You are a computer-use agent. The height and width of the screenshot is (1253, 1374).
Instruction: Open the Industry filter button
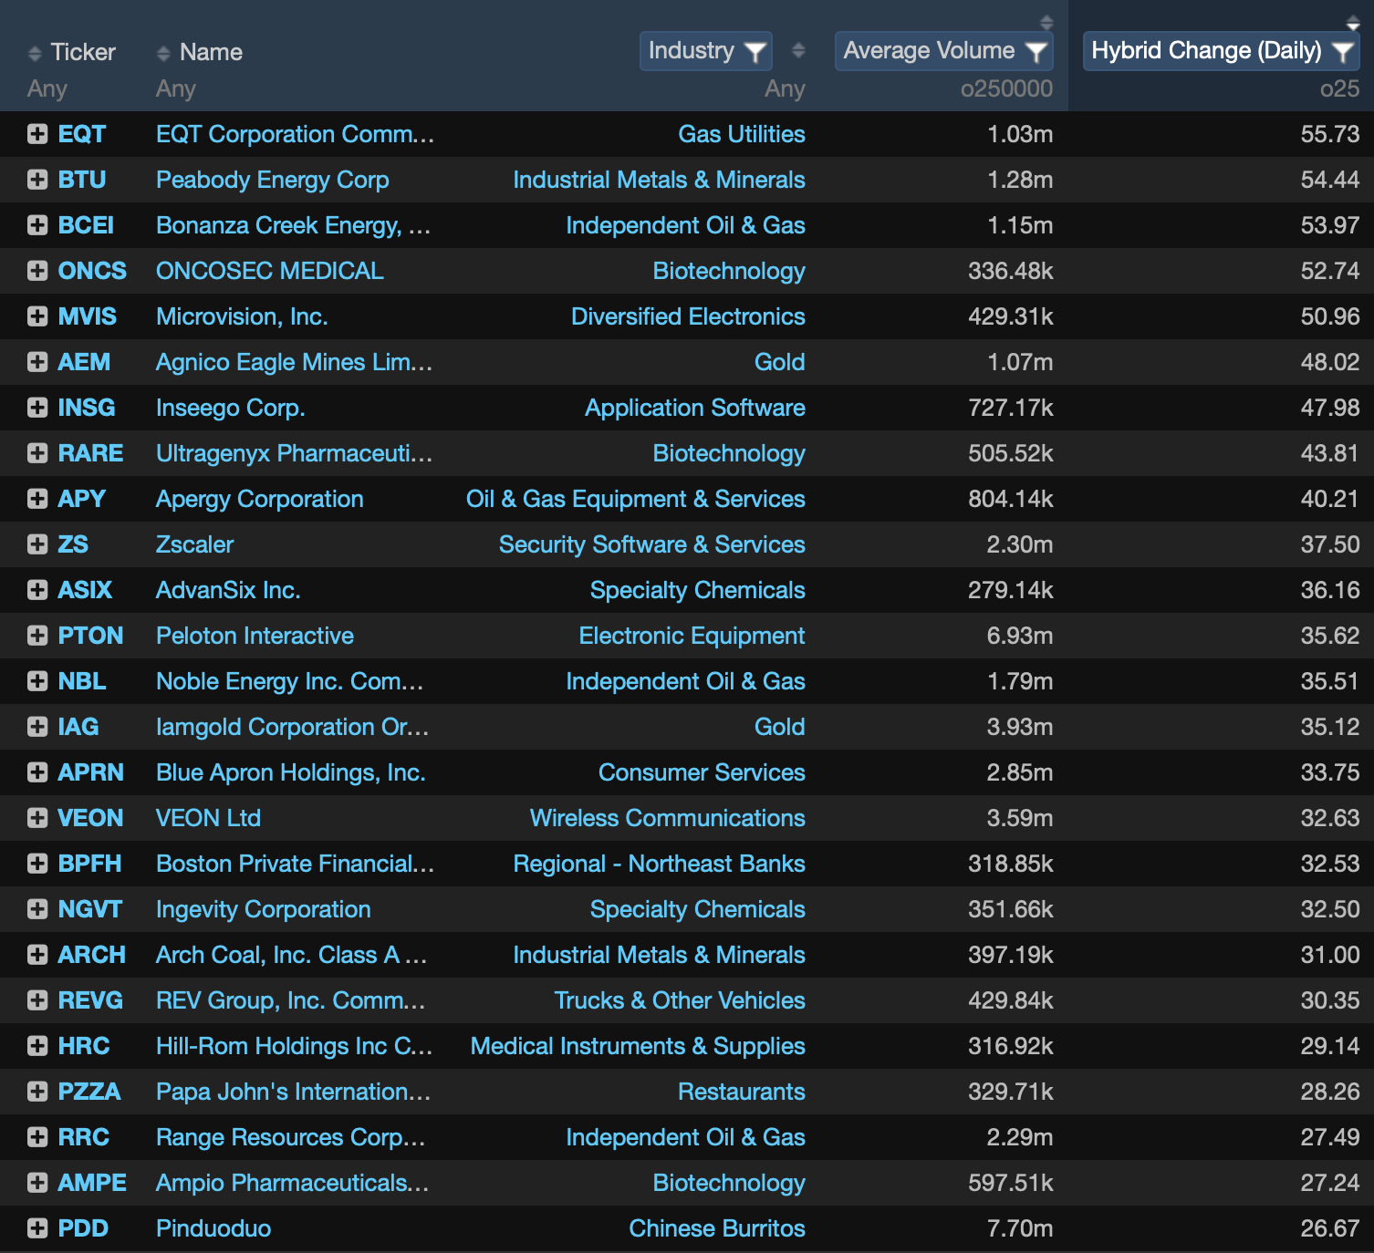coord(706,51)
